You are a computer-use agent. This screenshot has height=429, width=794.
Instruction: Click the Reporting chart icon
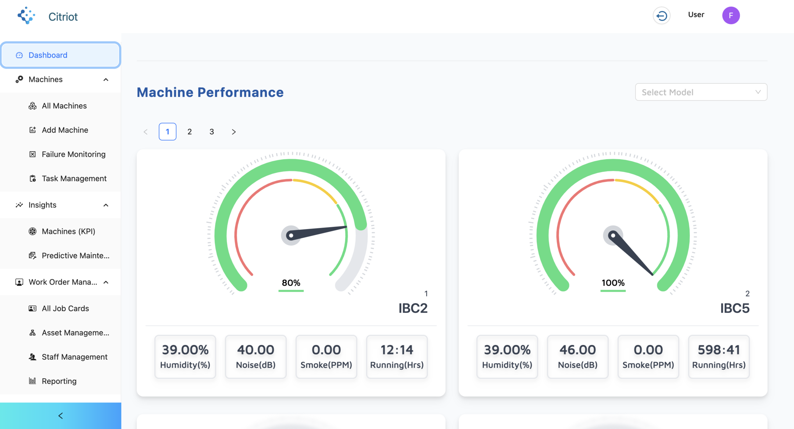pos(32,381)
